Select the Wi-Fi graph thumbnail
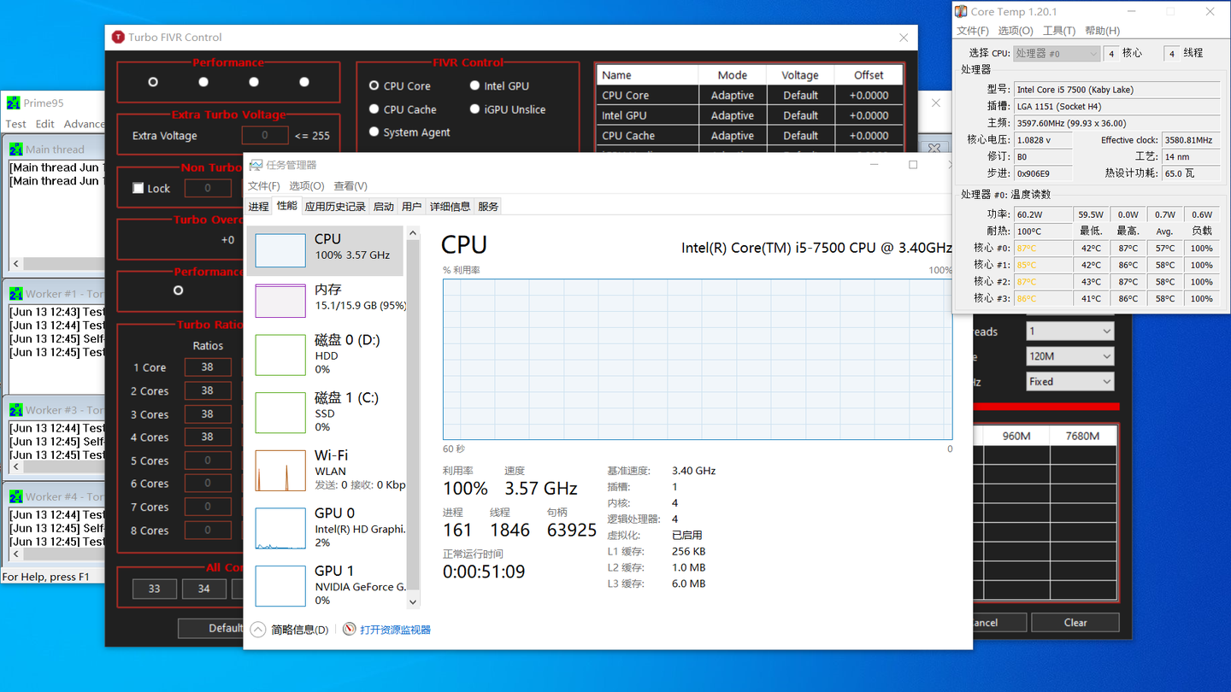This screenshot has height=692, width=1231. tap(280, 471)
